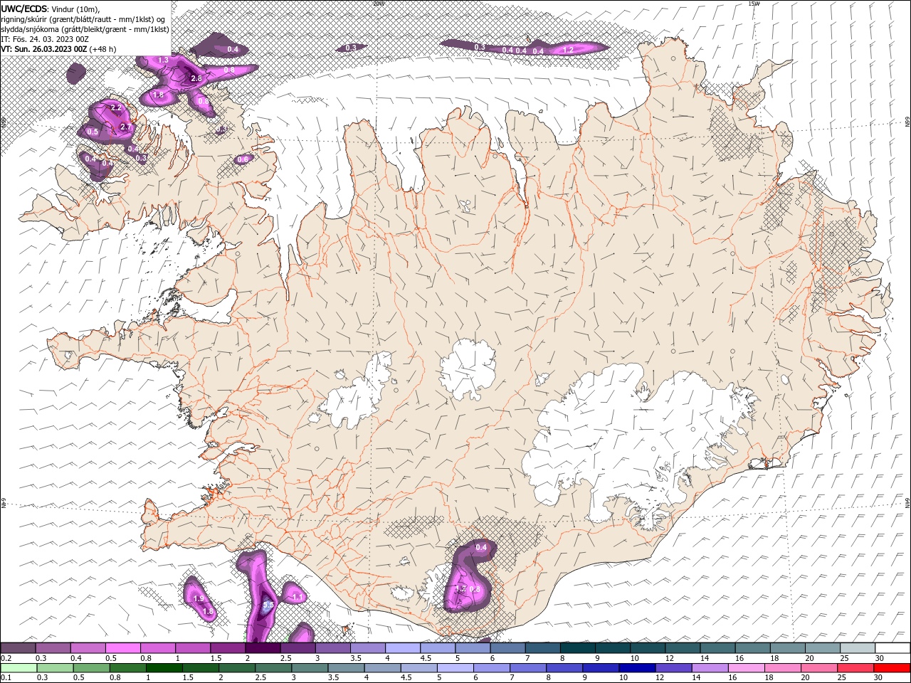Pick the darkest purple swatch between 2 and 2.5

tap(263, 648)
